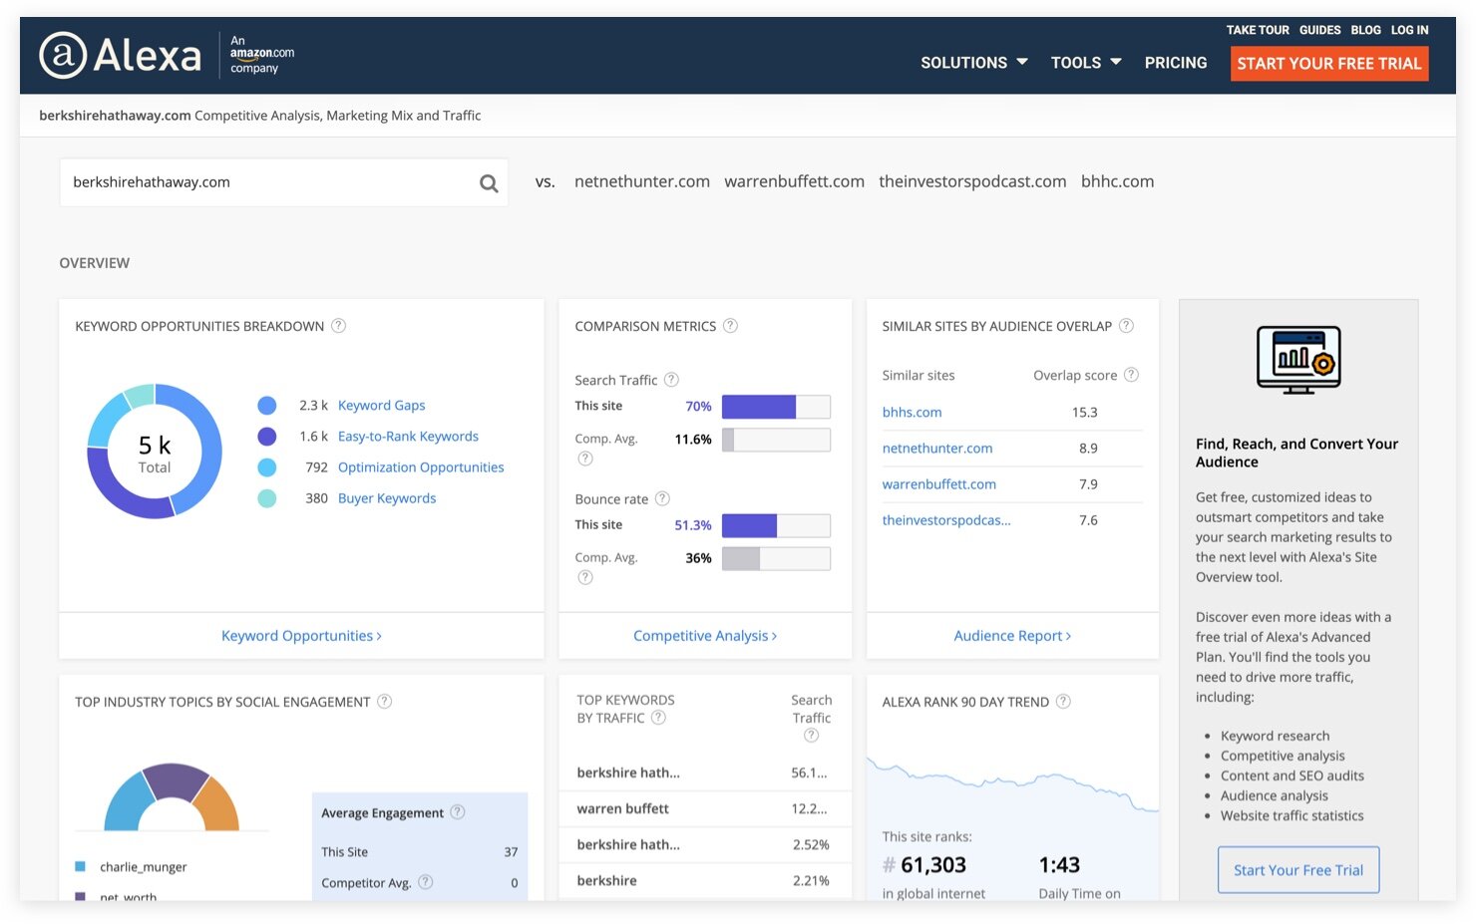This screenshot has height=924, width=1476.
Task: Click theinvestorspodcas... in similar sites table
Action: pyautogui.click(x=946, y=520)
